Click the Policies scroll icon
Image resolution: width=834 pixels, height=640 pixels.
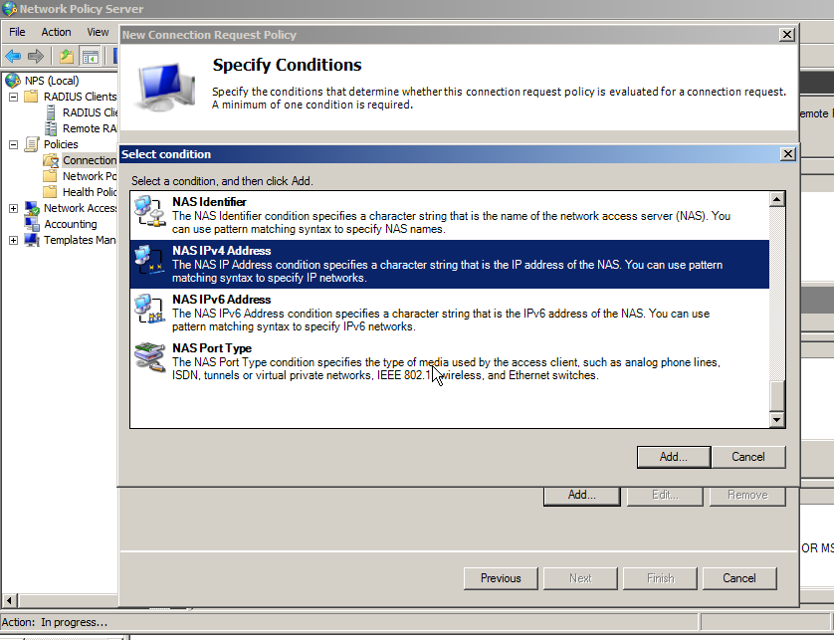(31, 143)
